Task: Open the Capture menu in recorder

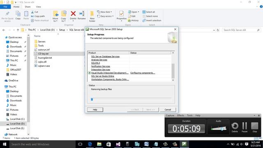Action: tap(170, 116)
